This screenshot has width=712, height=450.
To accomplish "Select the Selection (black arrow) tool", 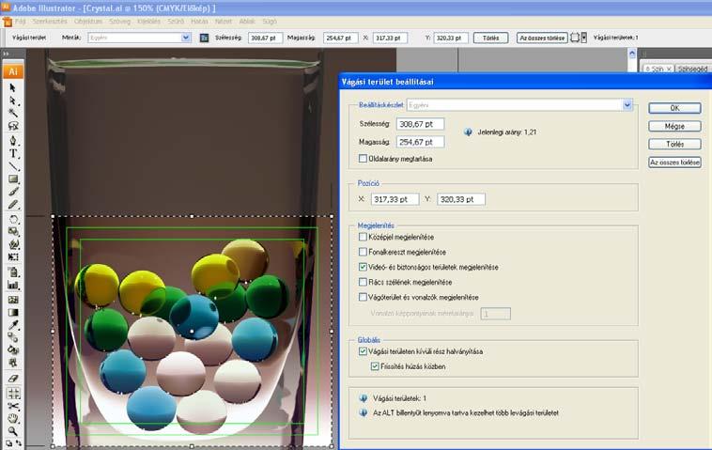I will coord(13,87).
